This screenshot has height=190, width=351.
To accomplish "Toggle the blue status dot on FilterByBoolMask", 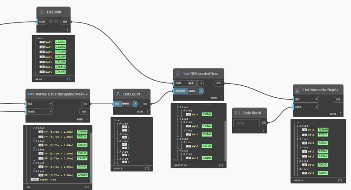I will pyautogui.click(x=86, y=94).
